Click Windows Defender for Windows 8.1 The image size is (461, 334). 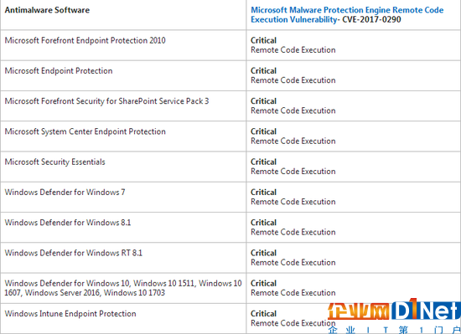68,223
